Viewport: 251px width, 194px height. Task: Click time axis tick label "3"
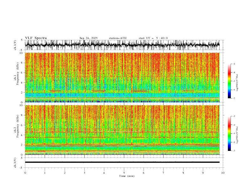pos(84,173)
